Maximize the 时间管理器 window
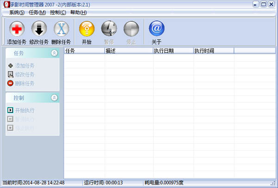278x188 pixels. (x=264, y=5)
